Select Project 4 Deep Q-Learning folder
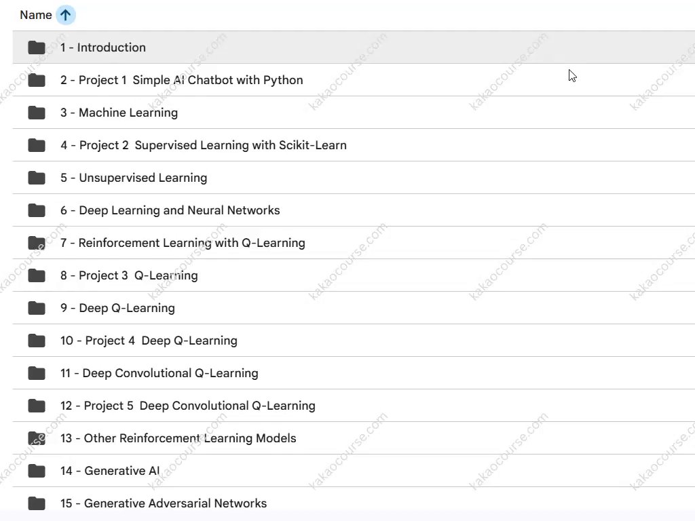This screenshot has width=695, height=521. pos(149,341)
